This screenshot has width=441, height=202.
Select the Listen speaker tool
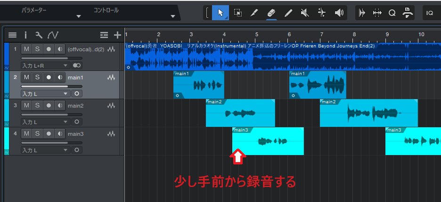pyautogui.click(x=339, y=13)
